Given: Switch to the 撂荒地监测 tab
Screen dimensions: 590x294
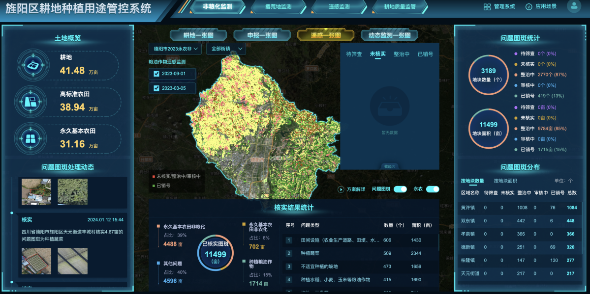Looking at the screenshot, I should pyautogui.click(x=278, y=7).
